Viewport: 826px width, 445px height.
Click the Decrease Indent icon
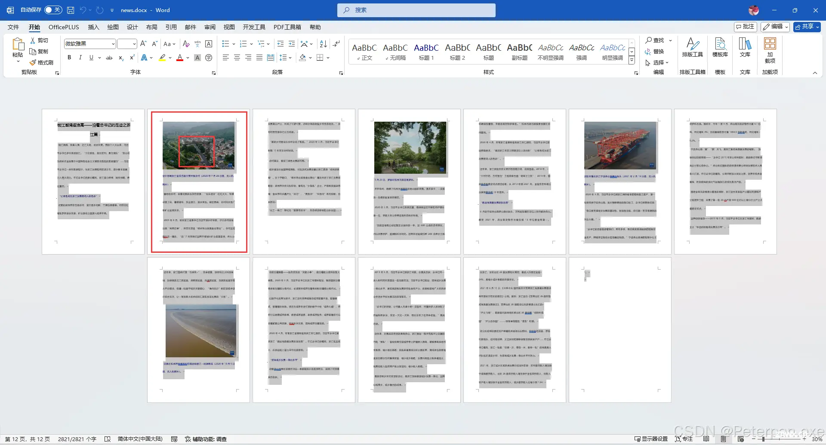(x=280, y=44)
